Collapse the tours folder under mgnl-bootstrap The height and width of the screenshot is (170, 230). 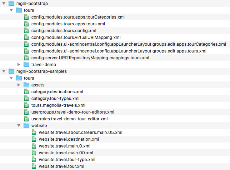(11, 10)
